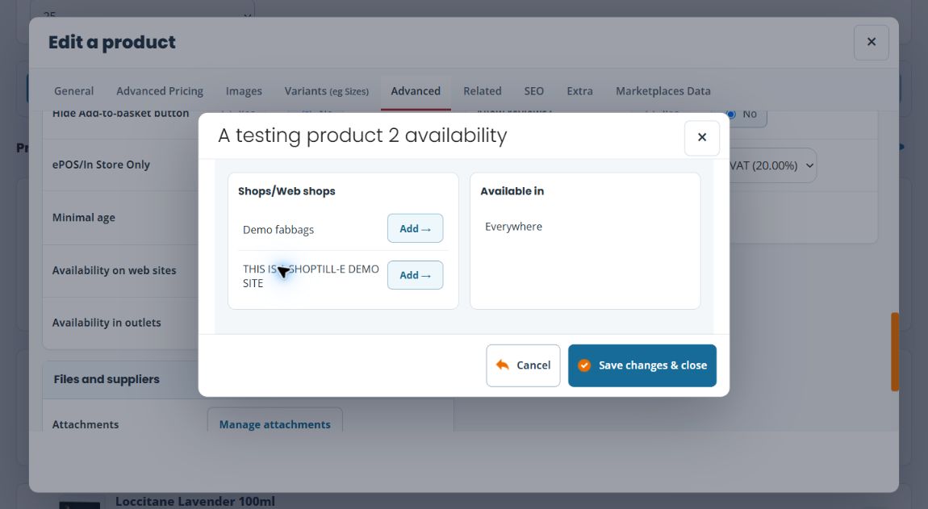Viewport: 928px width, 509px height.
Task: Click Loccitane Lavender 100ml product name
Action: [195, 501]
